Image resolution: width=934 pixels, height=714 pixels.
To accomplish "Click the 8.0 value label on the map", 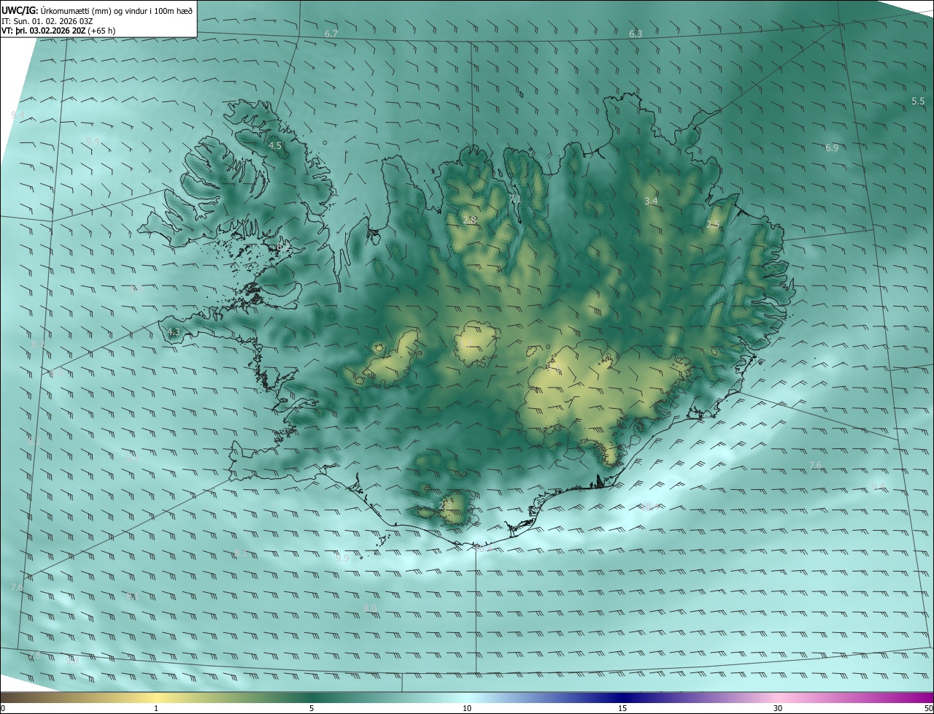I will pos(370,608).
